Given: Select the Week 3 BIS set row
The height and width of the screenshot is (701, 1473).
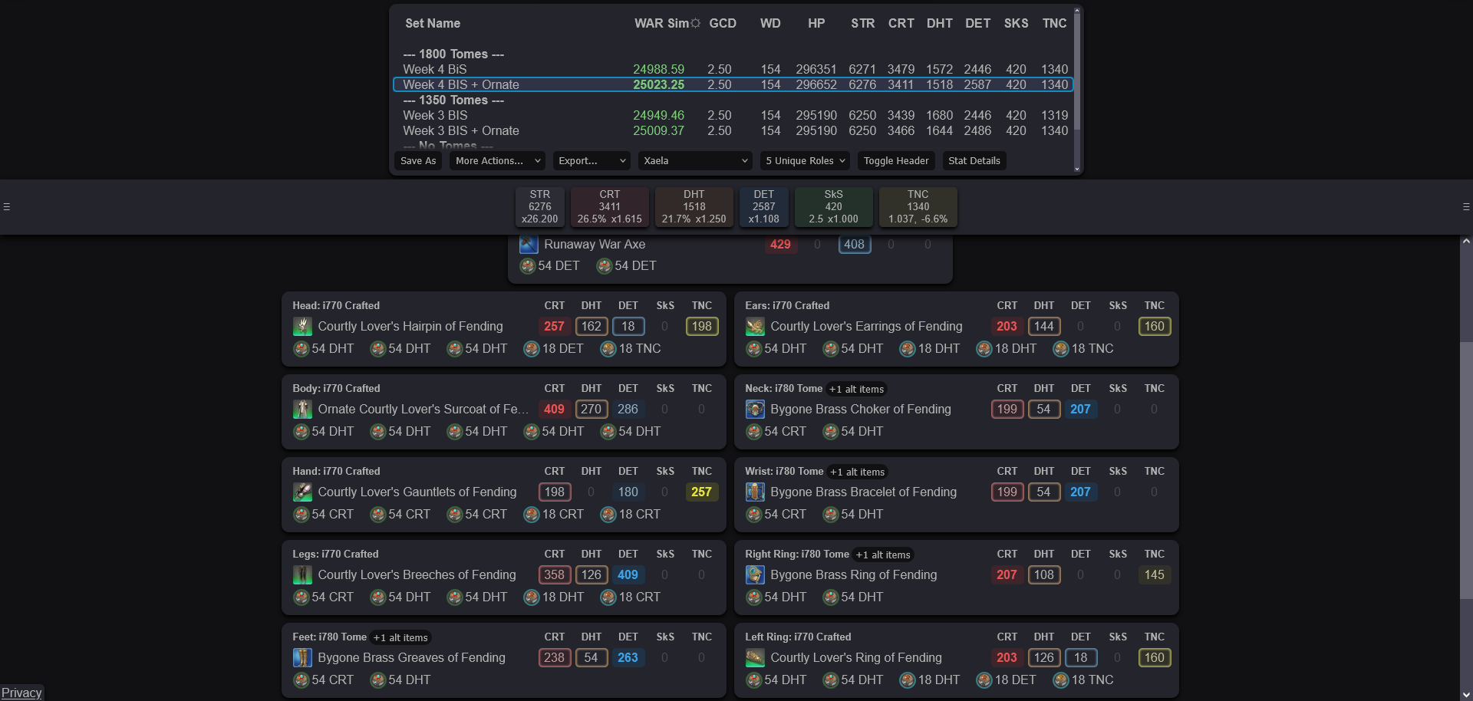Looking at the screenshot, I should click(733, 116).
